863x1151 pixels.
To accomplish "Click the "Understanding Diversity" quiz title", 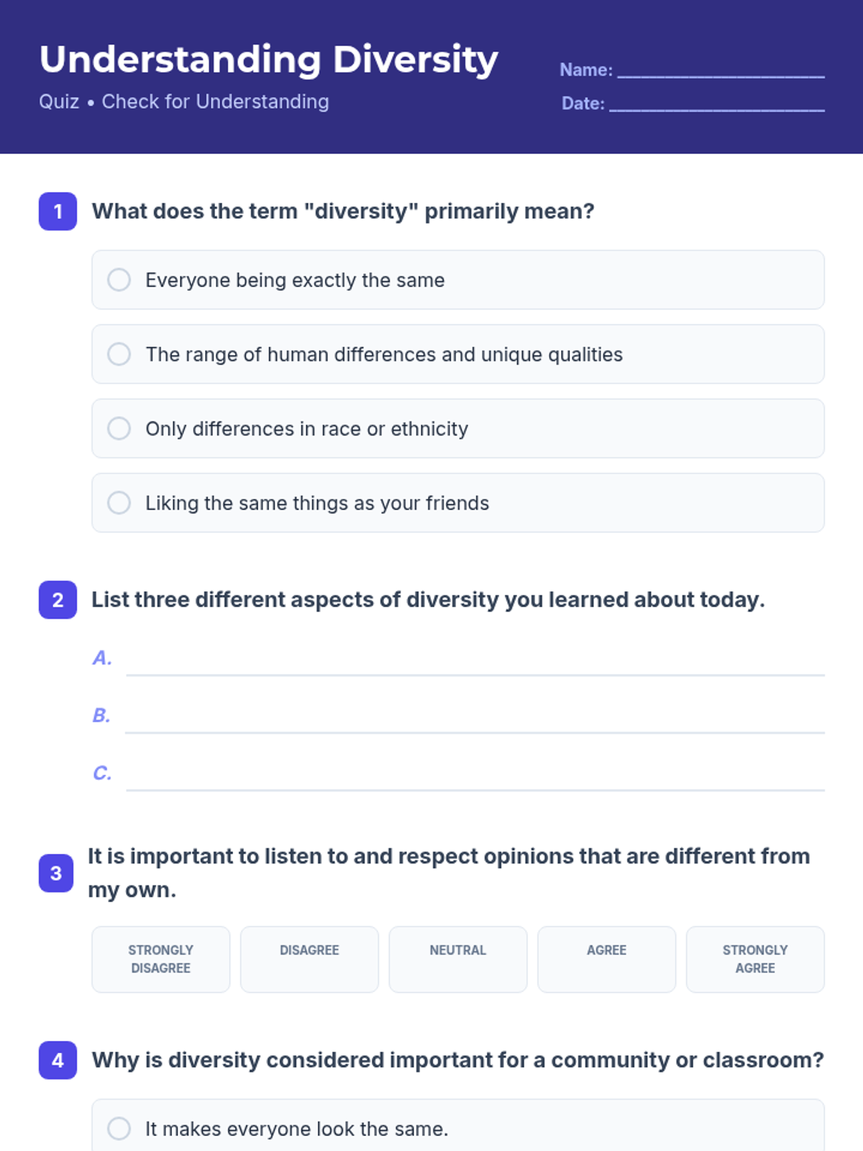I will point(268,60).
